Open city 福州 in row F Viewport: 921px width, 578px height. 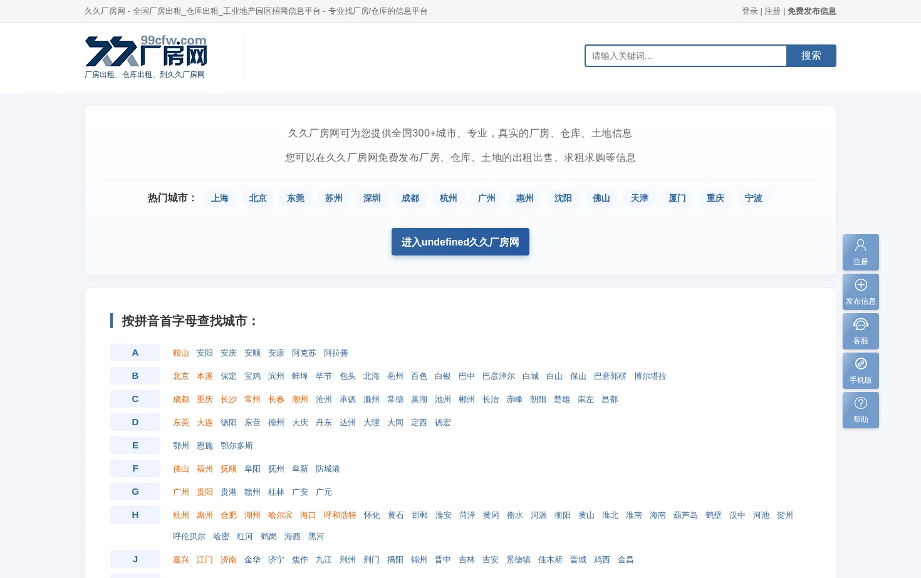pos(205,469)
